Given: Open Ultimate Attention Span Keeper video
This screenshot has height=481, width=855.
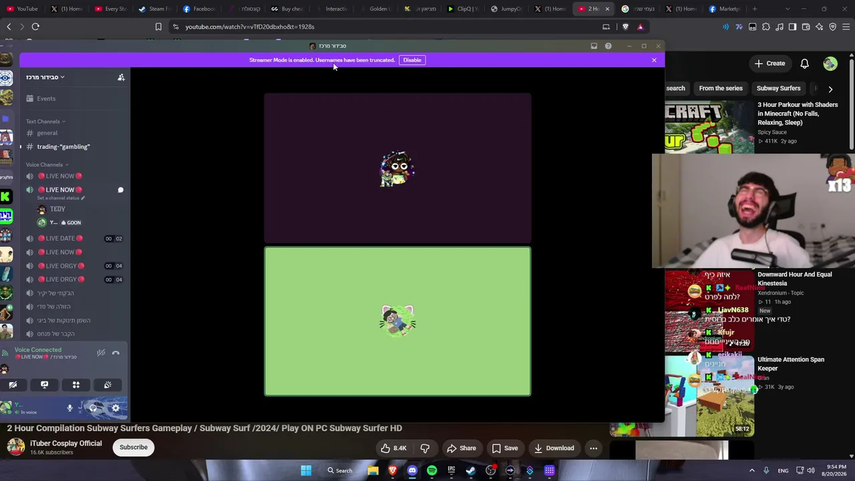Looking at the screenshot, I should coord(791,363).
